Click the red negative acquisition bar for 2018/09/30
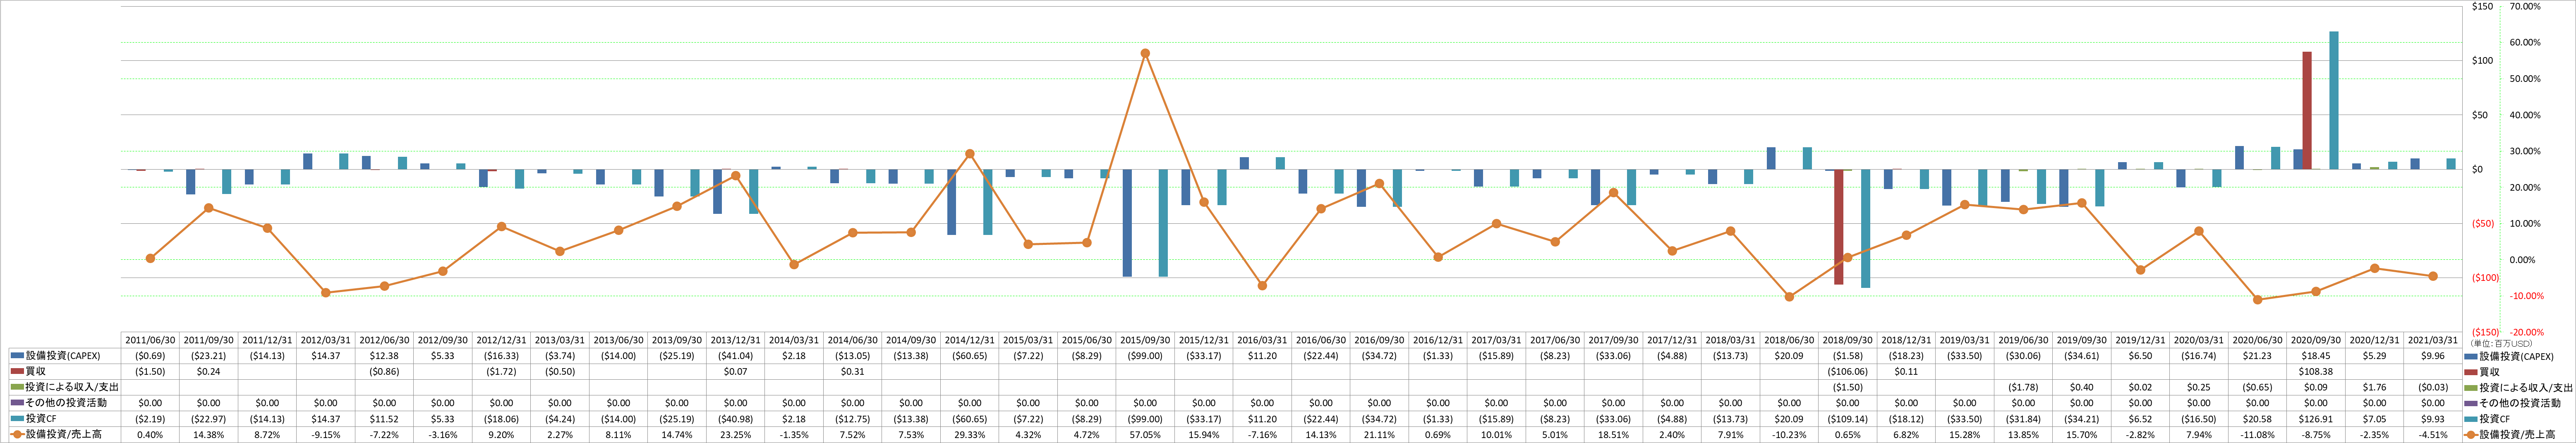This screenshot has height=443, width=2576. (x=1839, y=227)
